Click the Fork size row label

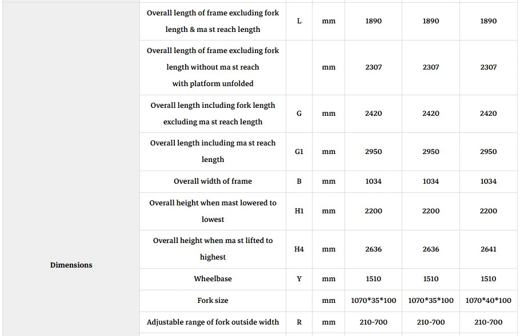[213, 300]
